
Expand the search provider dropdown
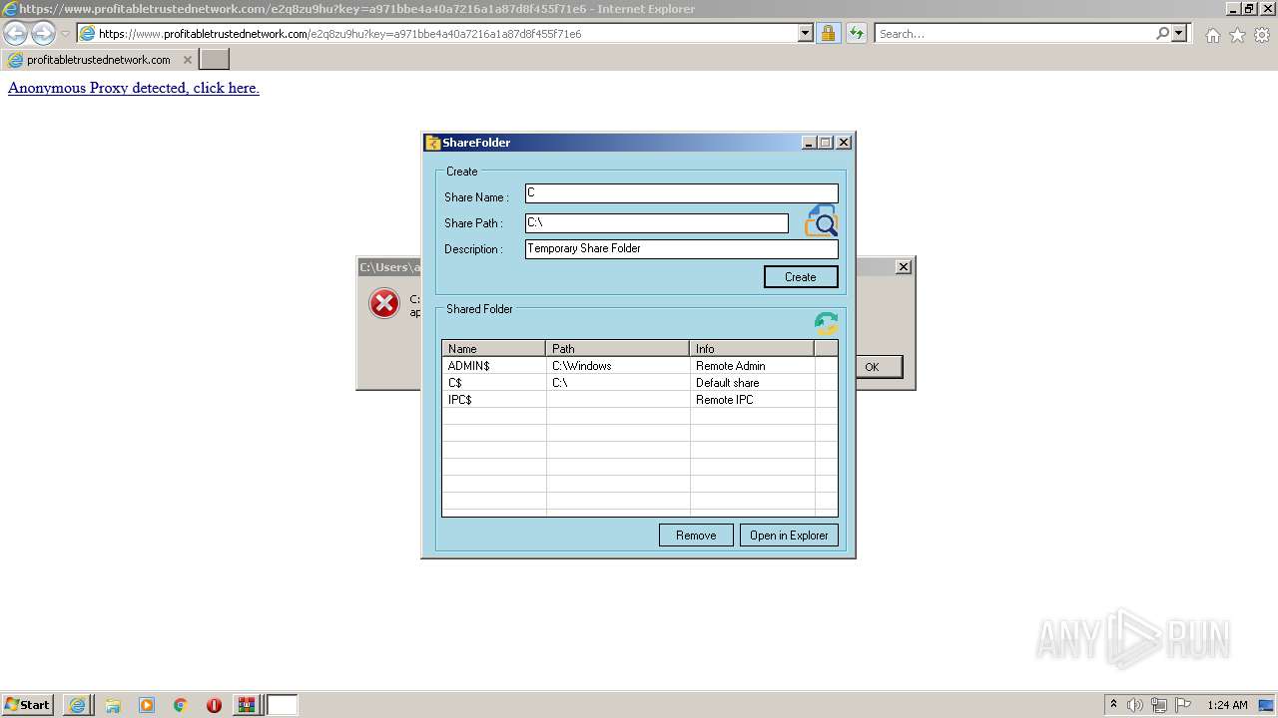[x=1179, y=33]
